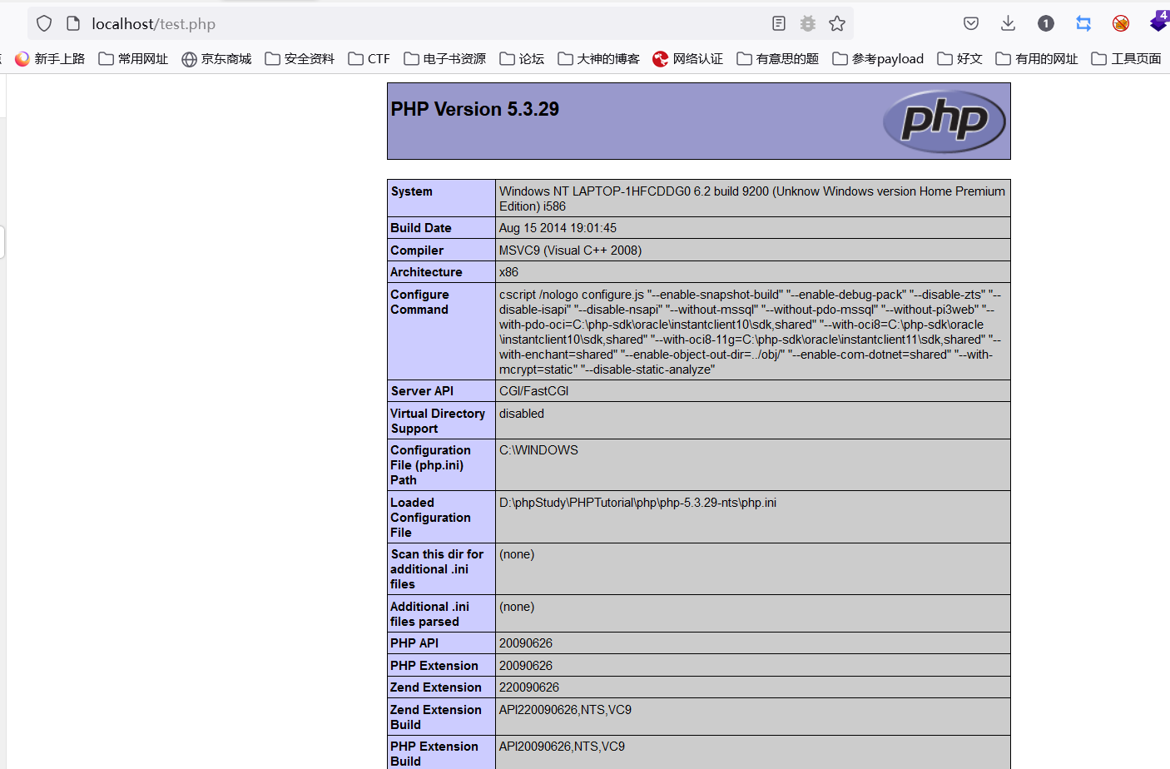This screenshot has height=769, width=1170.
Task: Click the Scan this dir for additional .ini label
Action: (x=437, y=569)
